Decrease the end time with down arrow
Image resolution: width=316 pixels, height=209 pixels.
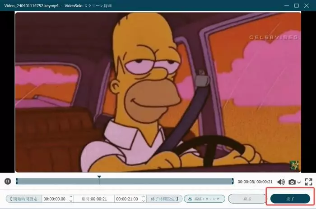(x=144, y=200)
